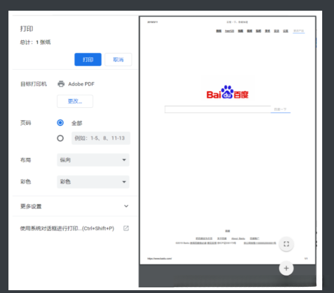Click the 页码 label
The image size is (334, 293).
(x=25, y=123)
